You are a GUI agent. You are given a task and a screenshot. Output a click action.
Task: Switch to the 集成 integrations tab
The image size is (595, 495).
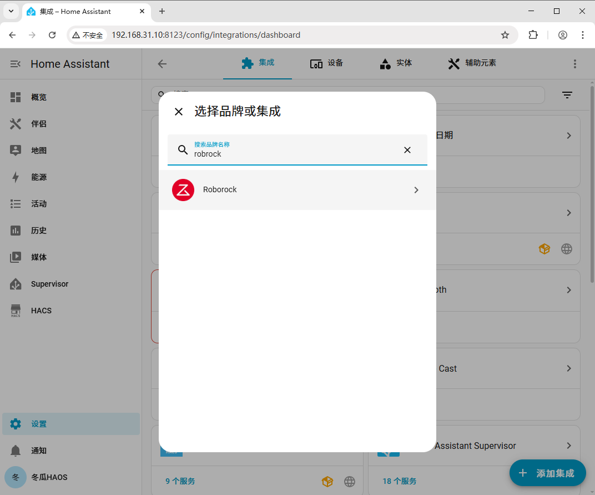click(258, 63)
